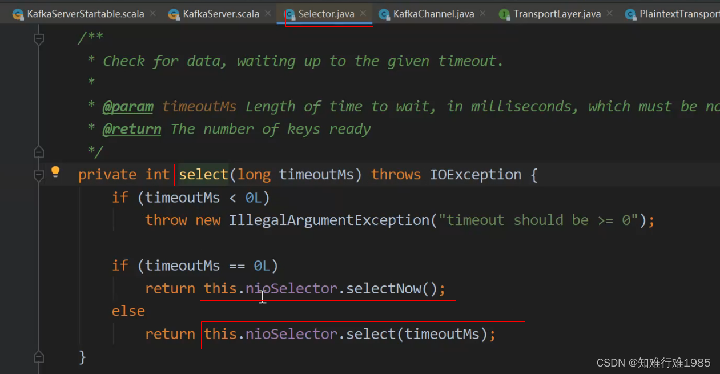This screenshot has height=374, width=720.
Task: Open the @param link in the javadoc
Action: pos(128,106)
